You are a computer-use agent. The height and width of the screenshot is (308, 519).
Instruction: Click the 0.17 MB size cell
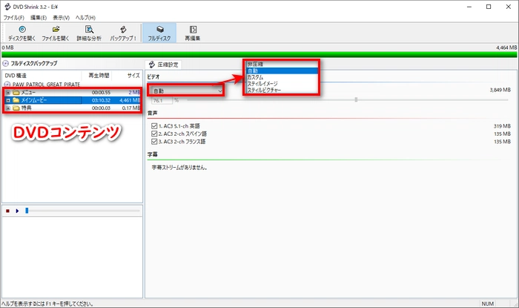tap(131, 108)
